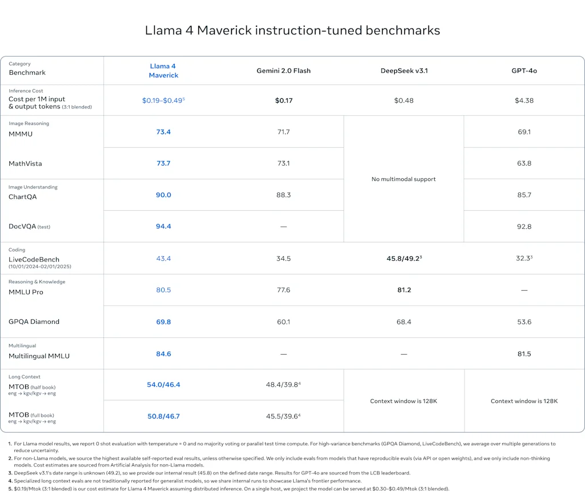
Task: Click the 60.1 Gemini GPQA score
Action: 283,321
